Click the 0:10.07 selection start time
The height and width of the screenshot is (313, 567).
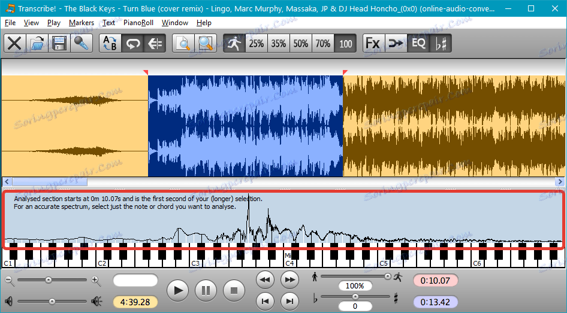click(435, 281)
